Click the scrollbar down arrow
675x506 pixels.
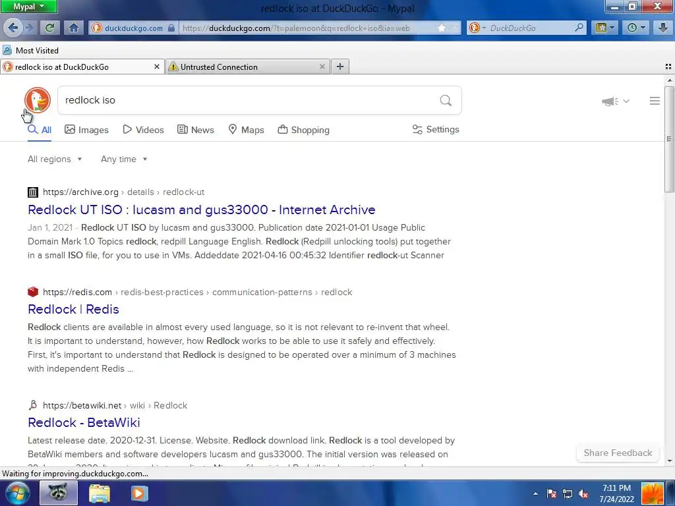tap(669, 461)
